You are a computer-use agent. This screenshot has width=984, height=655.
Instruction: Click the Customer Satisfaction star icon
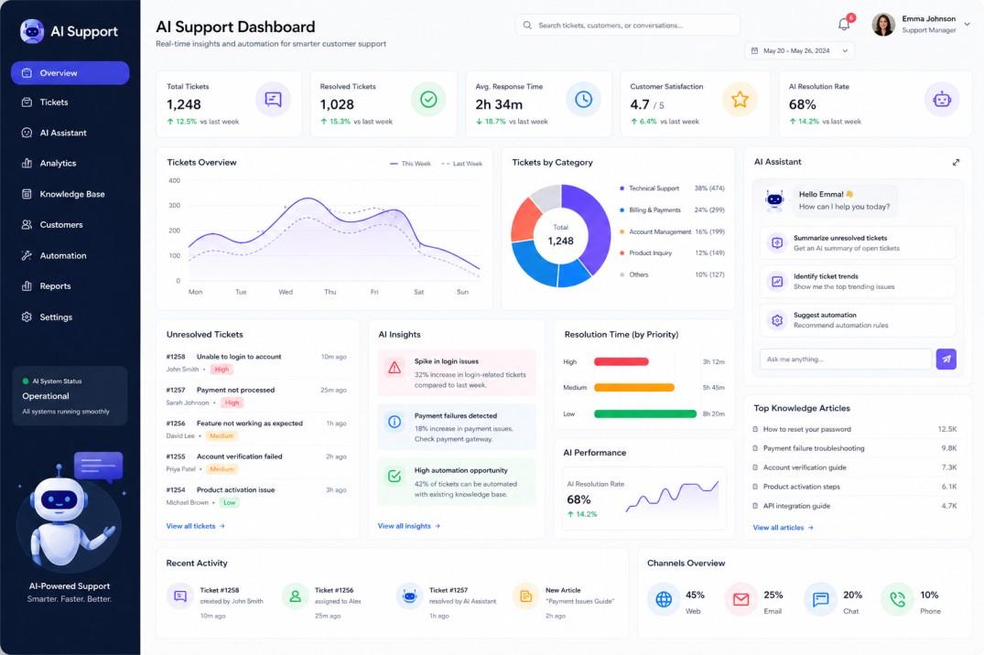point(740,99)
